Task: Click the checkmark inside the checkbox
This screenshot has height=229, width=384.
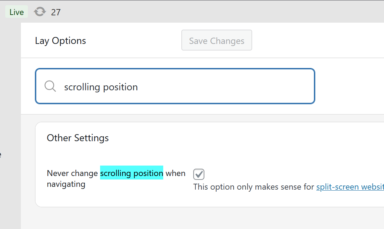Action: (199, 174)
